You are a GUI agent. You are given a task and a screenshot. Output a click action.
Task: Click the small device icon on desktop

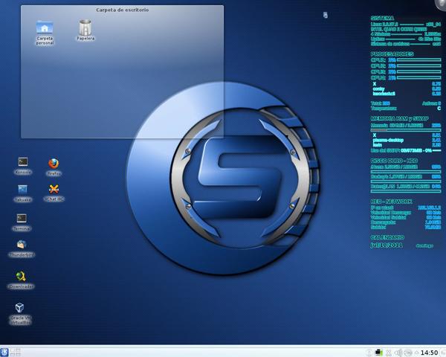point(326,15)
